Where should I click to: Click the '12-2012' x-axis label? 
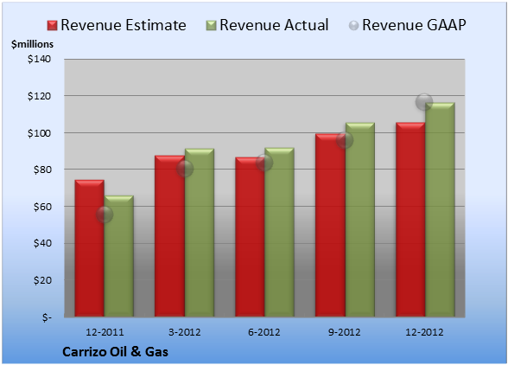click(x=424, y=332)
